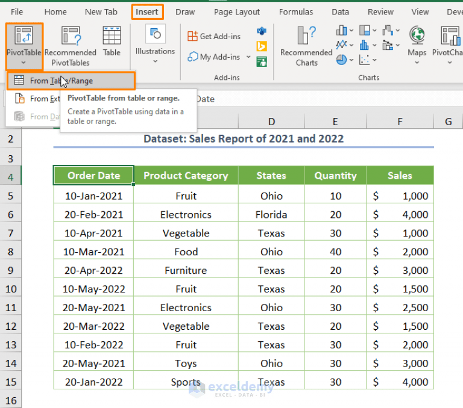Expand the scatter chart dropdown arrow
This screenshot has width=463, height=408.
tap(374, 60)
